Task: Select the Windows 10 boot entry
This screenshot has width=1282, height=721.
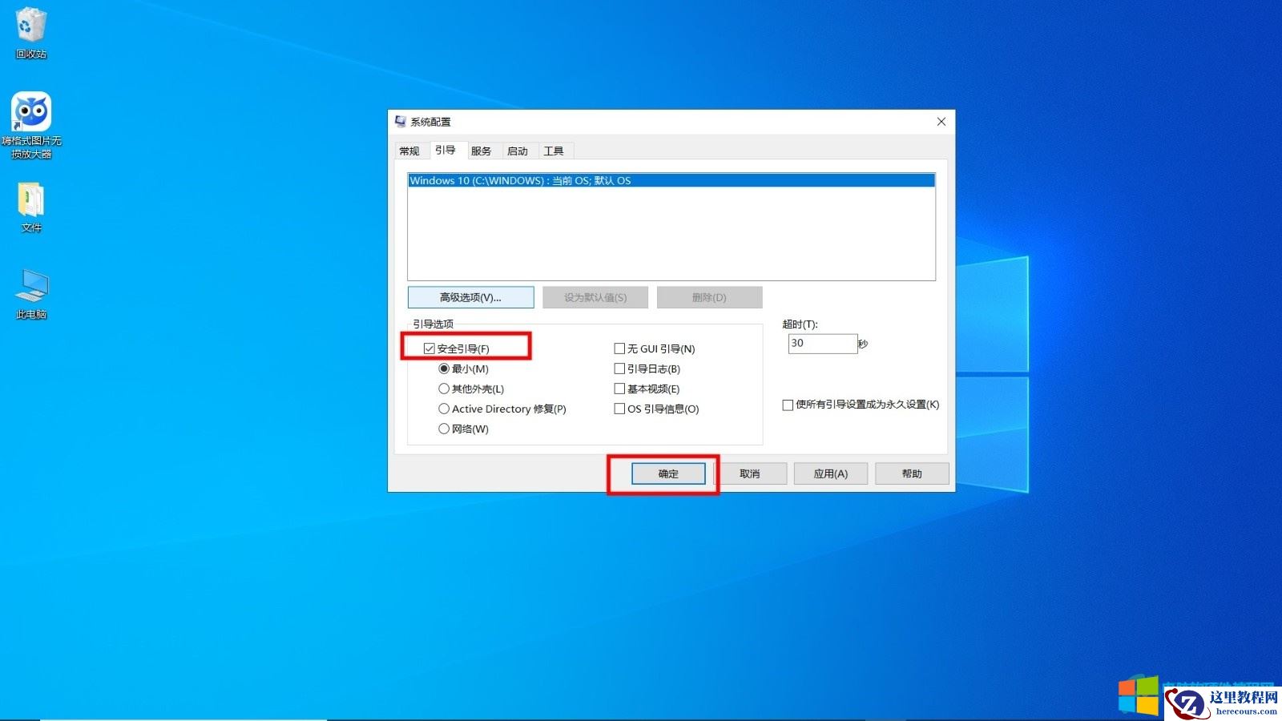Action: (671, 181)
